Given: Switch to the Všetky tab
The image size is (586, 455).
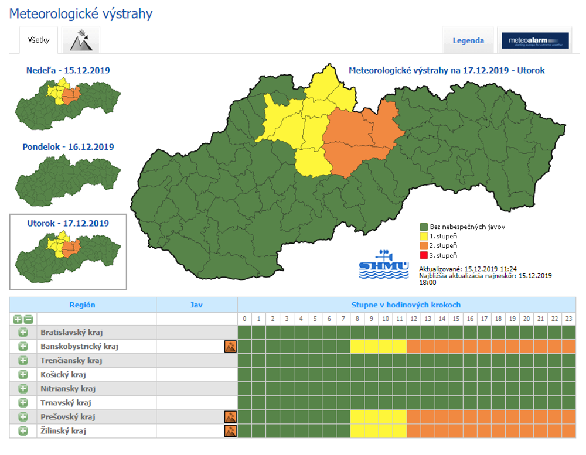Looking at the screenshot, I should point(39,40).
